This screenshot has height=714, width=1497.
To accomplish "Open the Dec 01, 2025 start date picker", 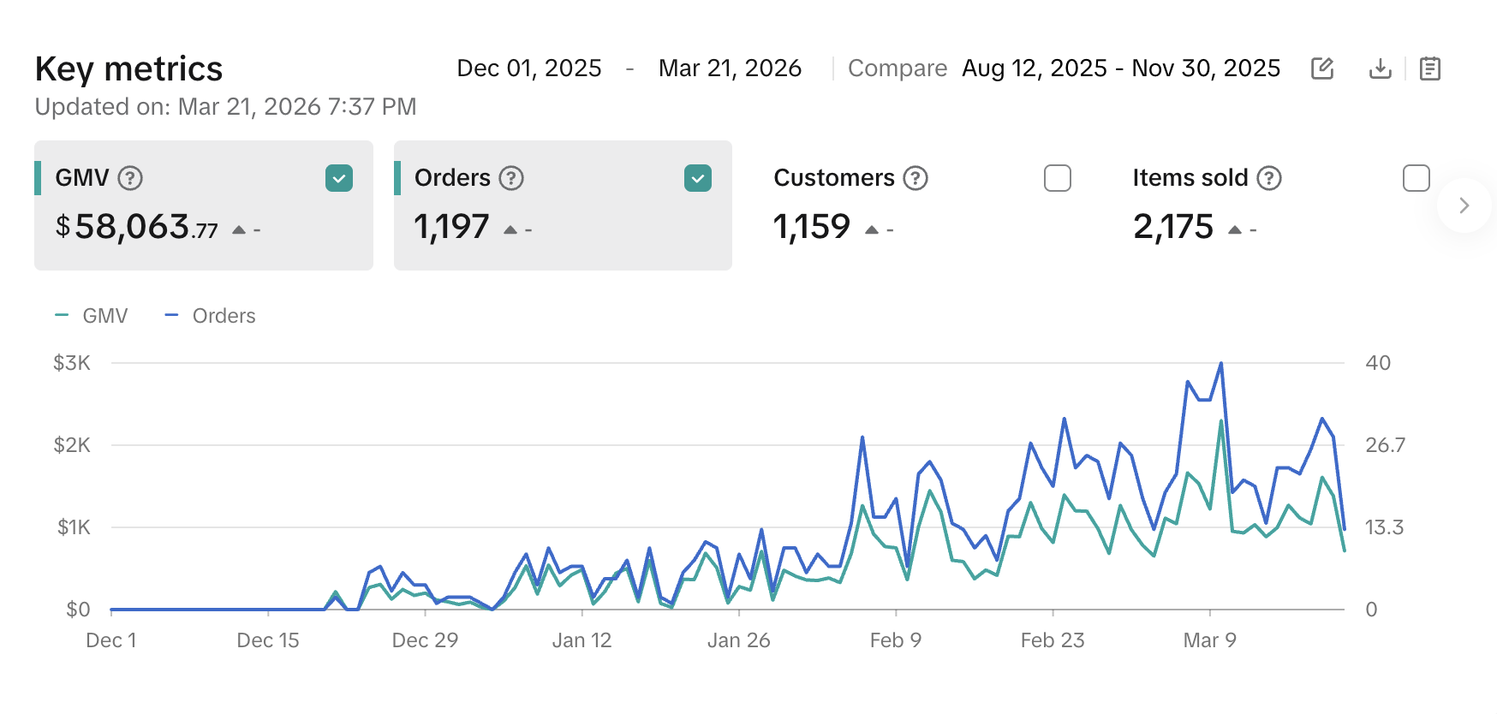I will [x=528, y=68].
